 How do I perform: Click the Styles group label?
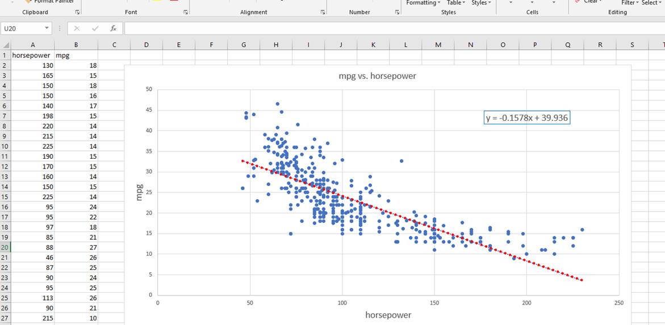(x=448, y=12)
